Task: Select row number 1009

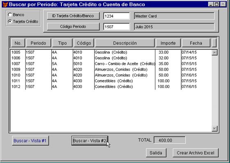Action: 16,69
